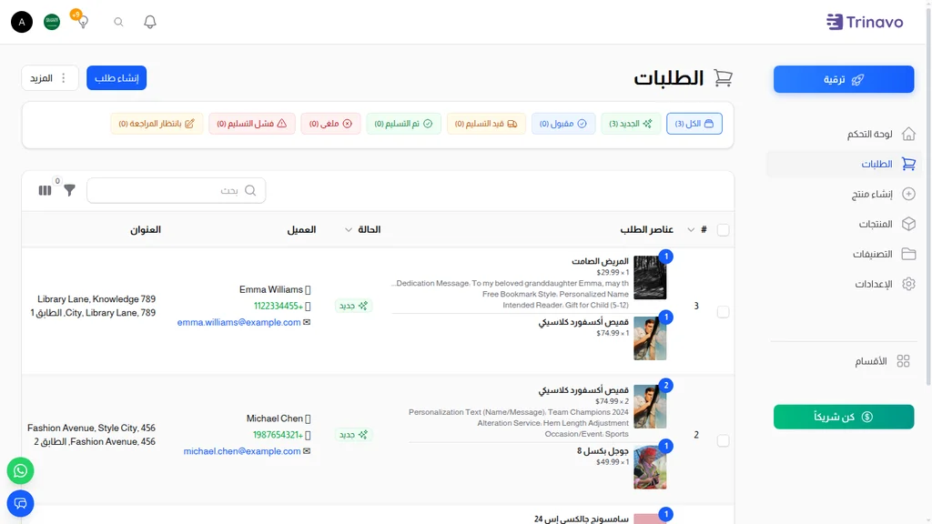Image resolution: width=932 pixels, height=524 pixels.
Task: Click كن شريكاً partner button
Action: 844,417
